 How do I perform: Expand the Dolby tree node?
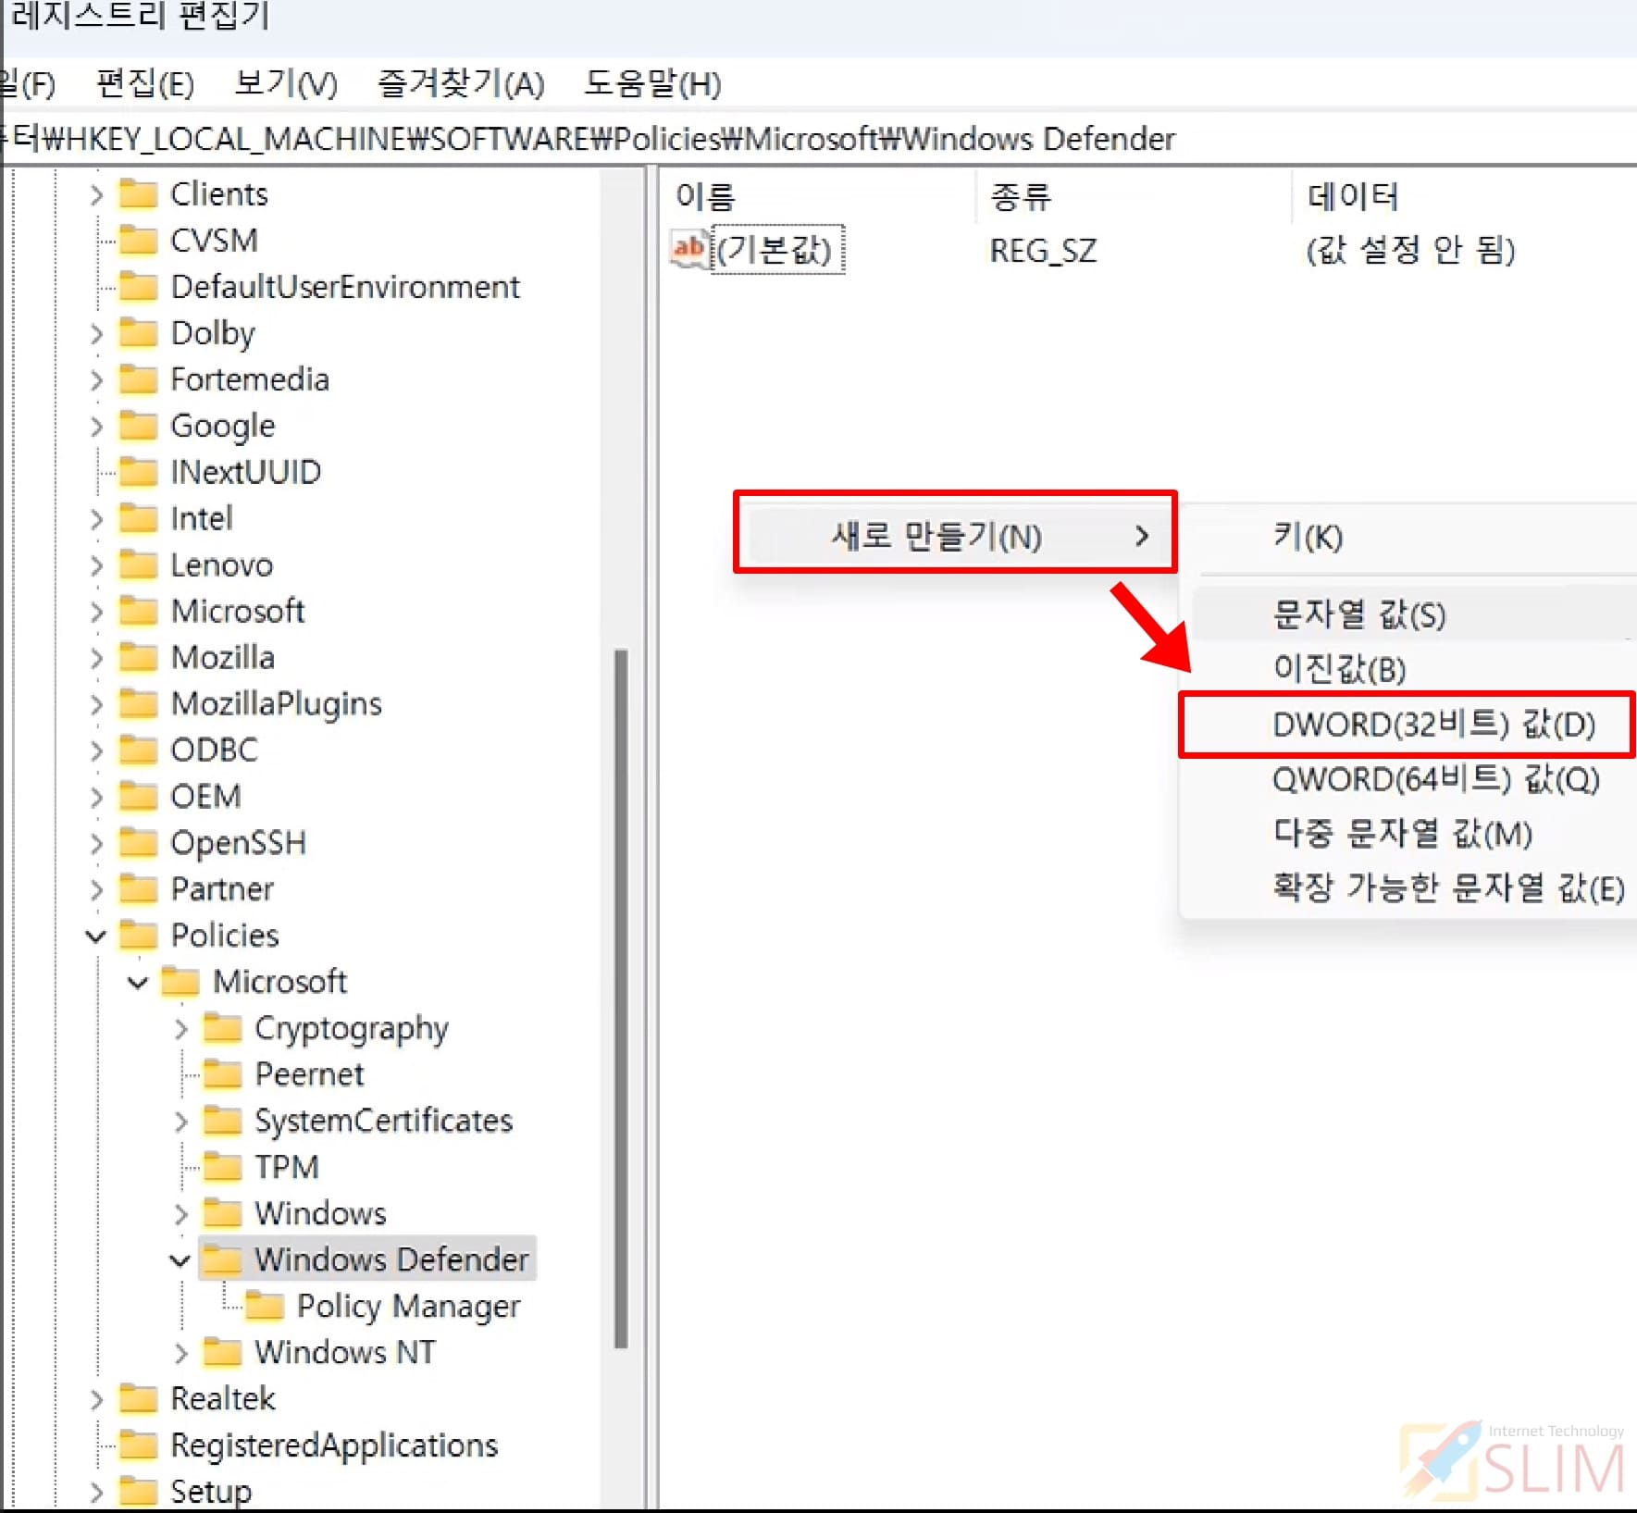click(96, 333)
